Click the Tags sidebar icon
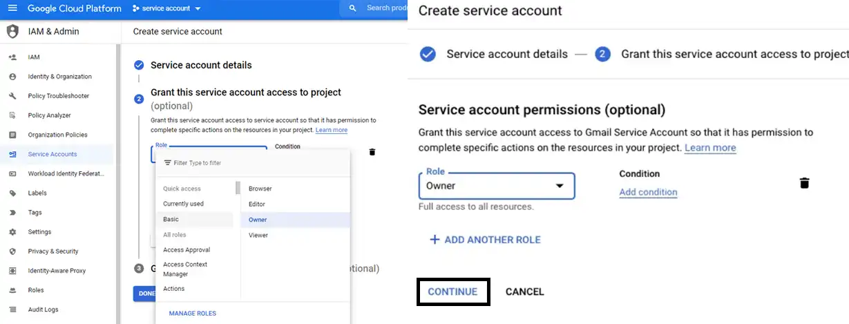The image size is (849, 324). coord(12,213)
